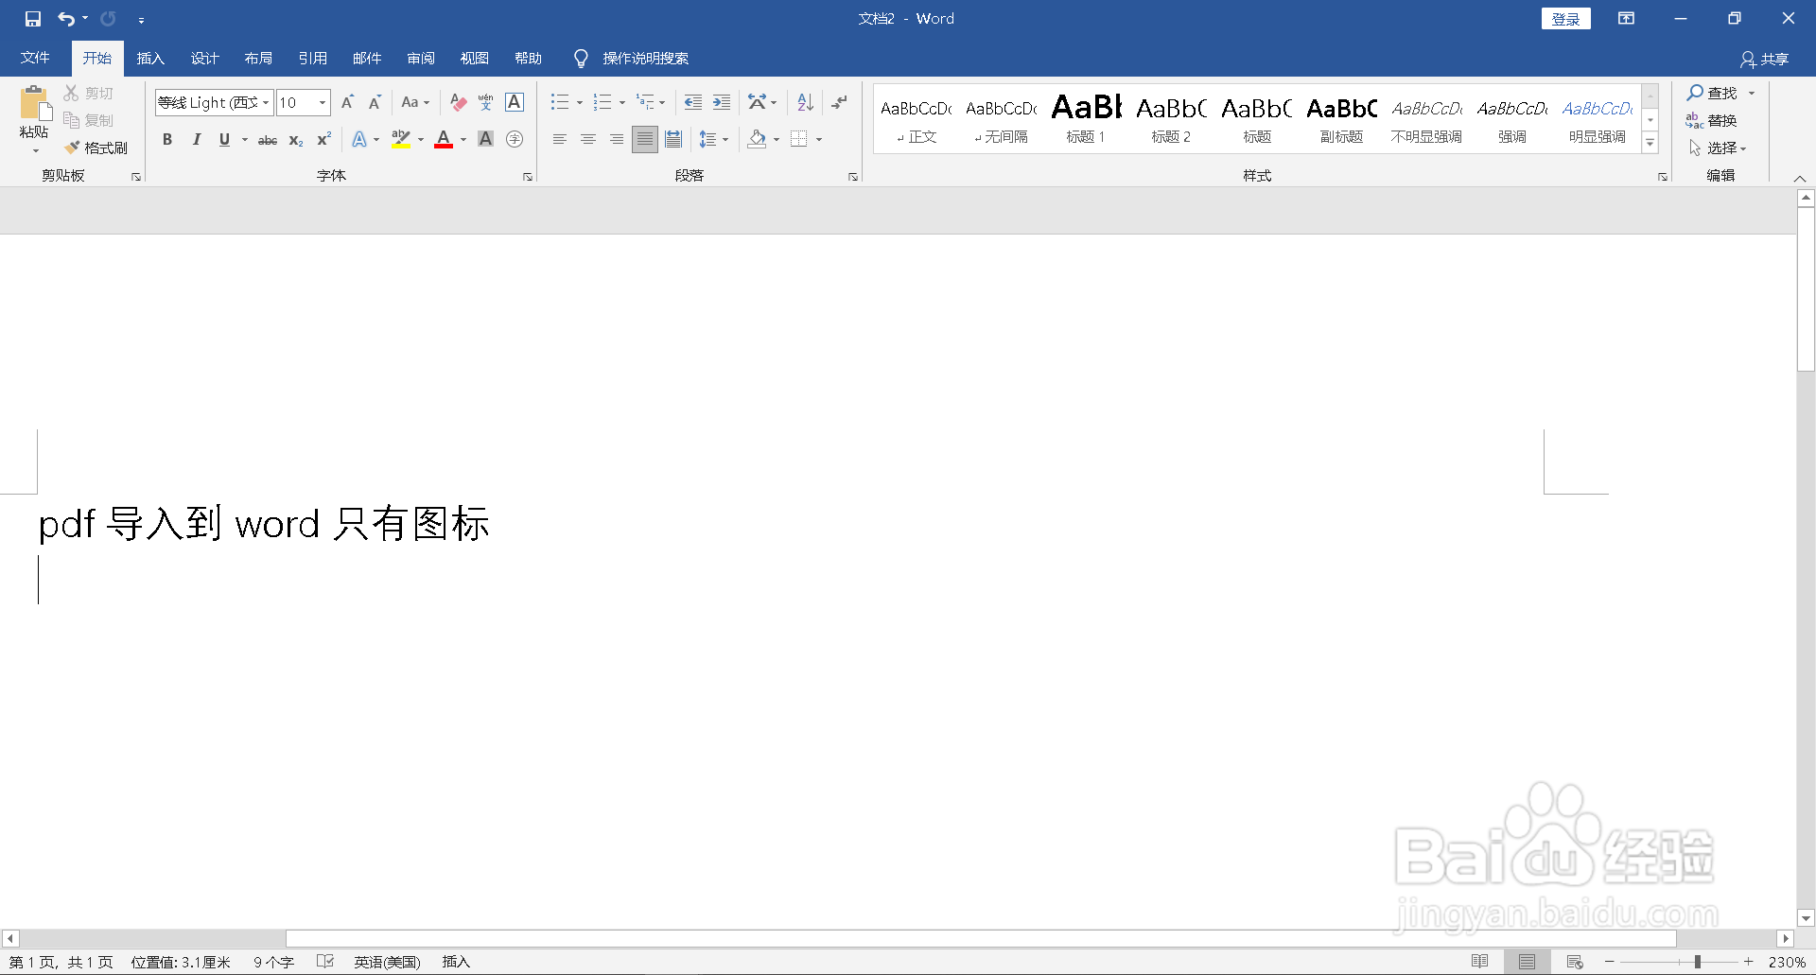Switch to the Design (设计) tab
Viewport: 1816px width, 975px height.
point(204,58)
